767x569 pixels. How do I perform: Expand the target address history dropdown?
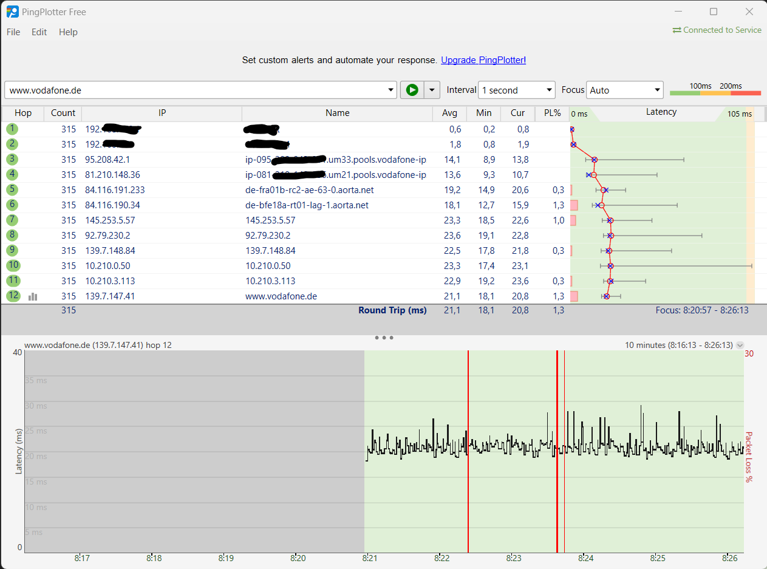pos(390,90)
